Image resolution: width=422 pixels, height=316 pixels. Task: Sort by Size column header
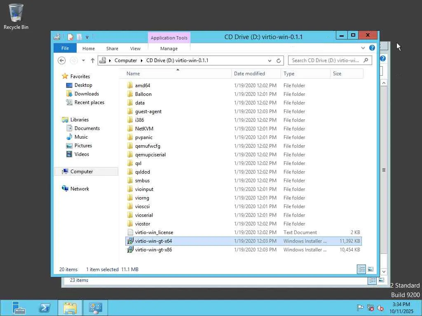click(347, 74)
